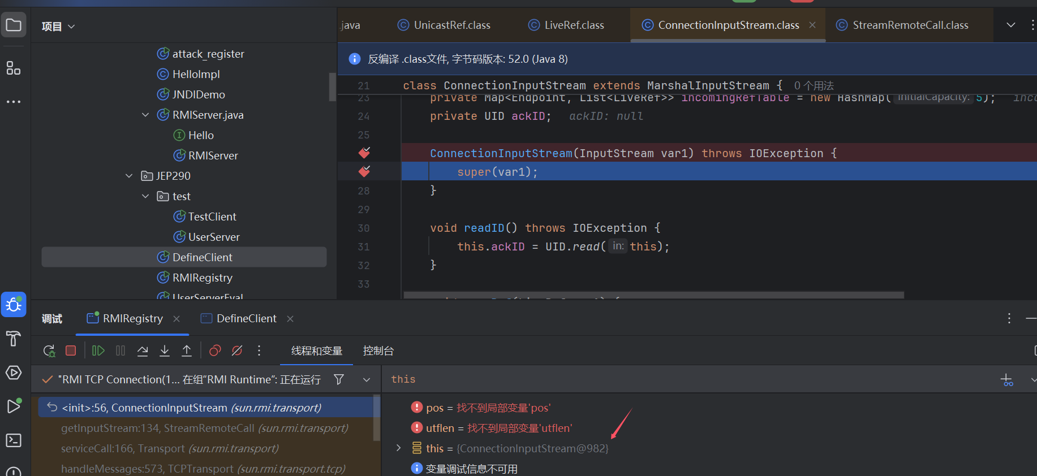
Task: Collapse the JEP290 folder
Action: [129, 176]
